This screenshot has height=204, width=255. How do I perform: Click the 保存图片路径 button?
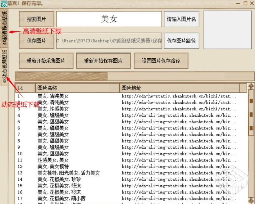click(x=181, y=41)
